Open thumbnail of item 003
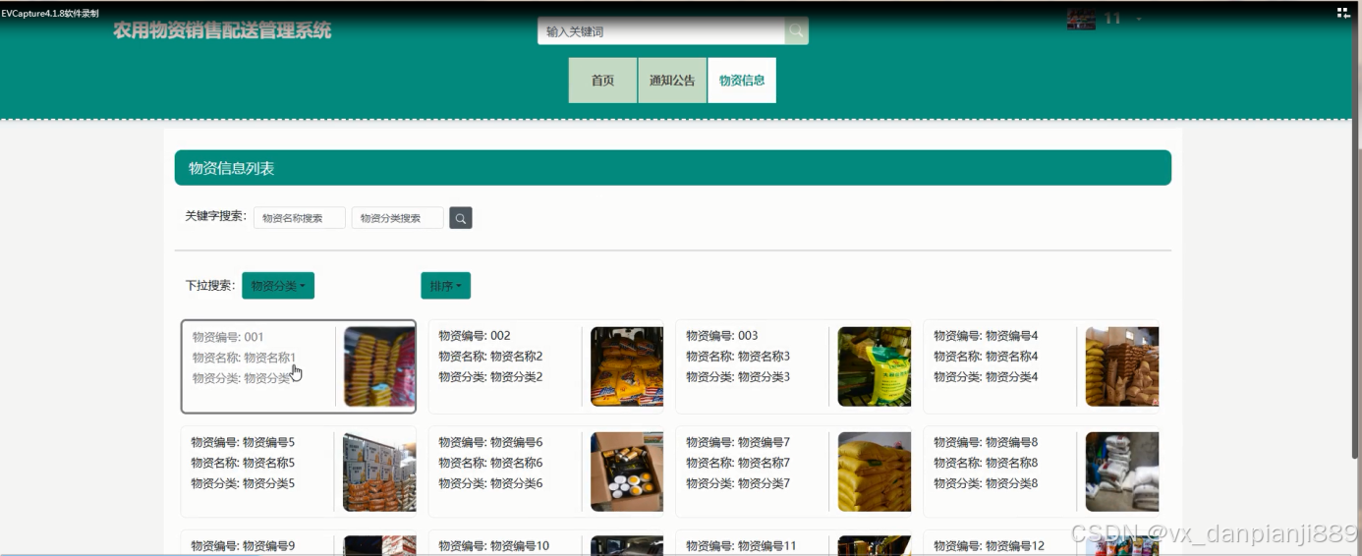1362x556 pixels. pos(875,366)
